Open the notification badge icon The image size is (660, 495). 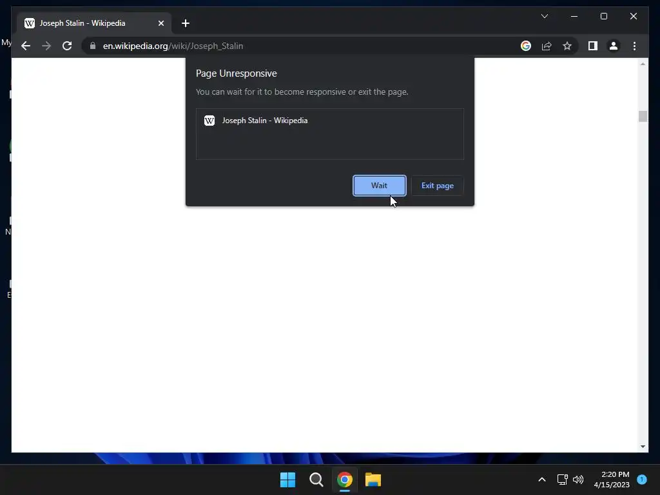642,480
